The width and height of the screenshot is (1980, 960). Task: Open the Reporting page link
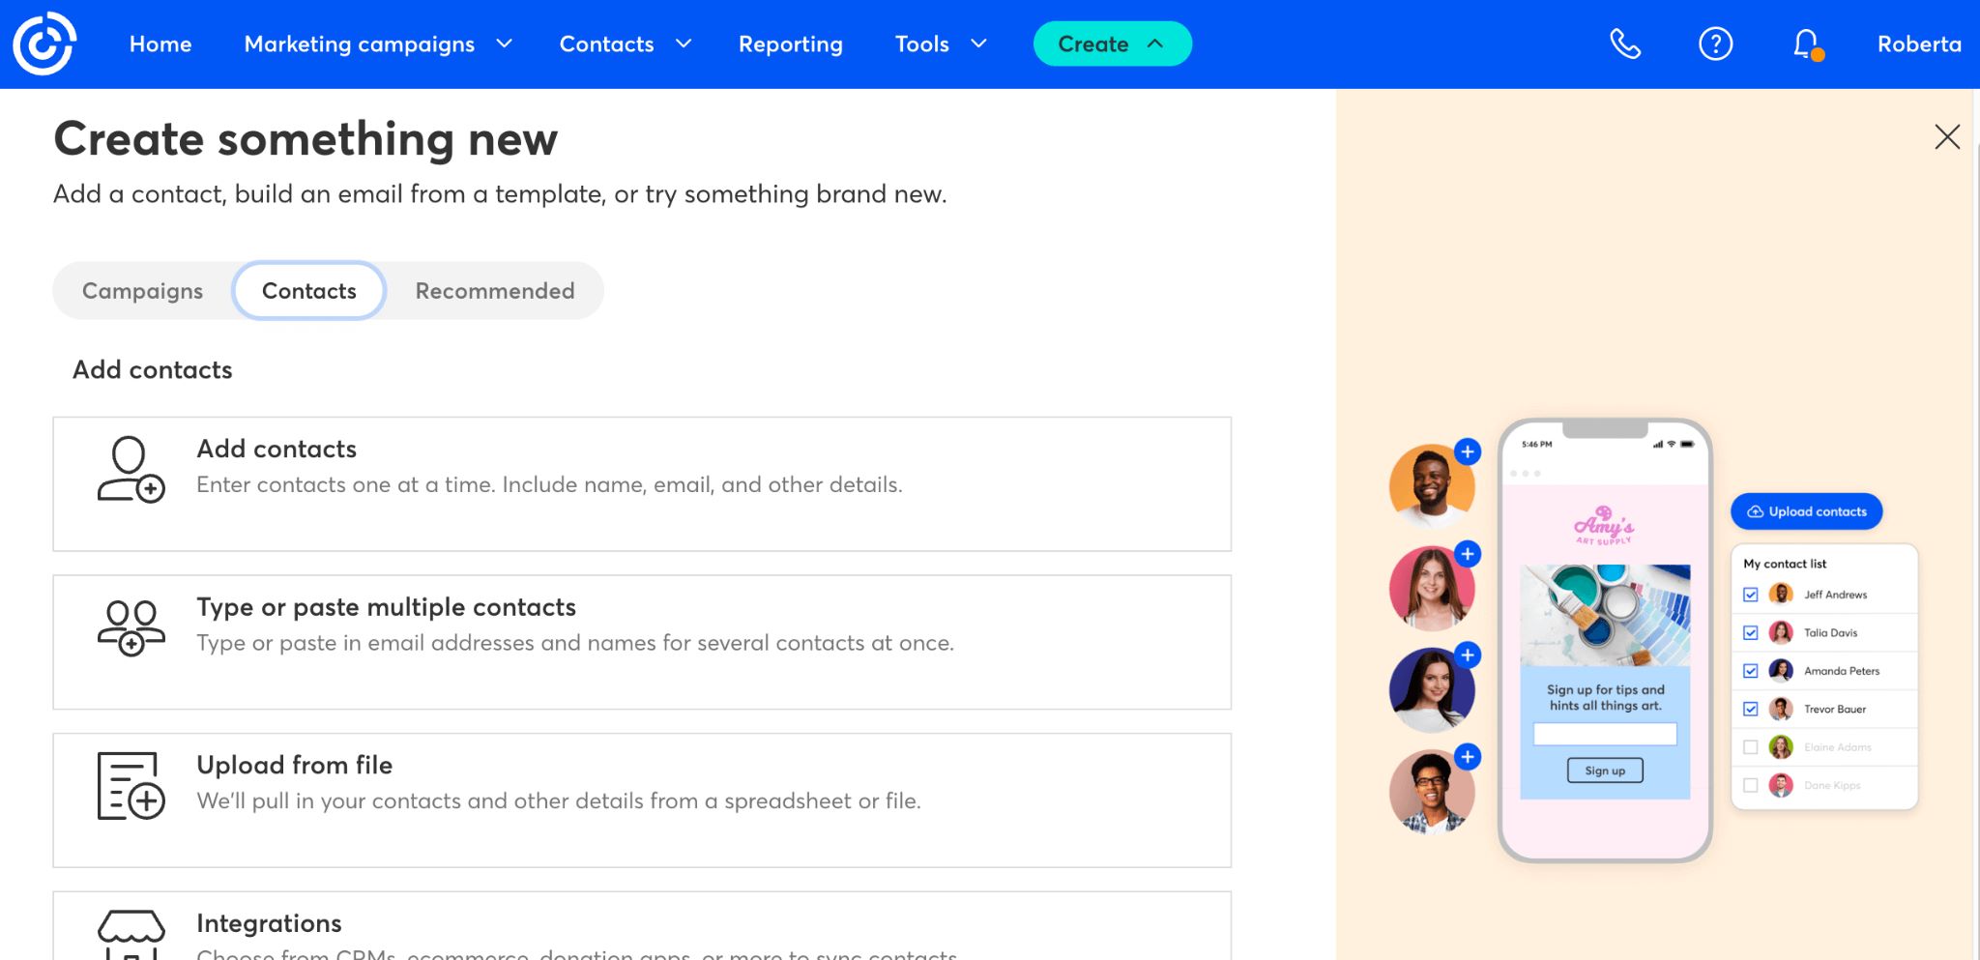(x=790, y=44)
